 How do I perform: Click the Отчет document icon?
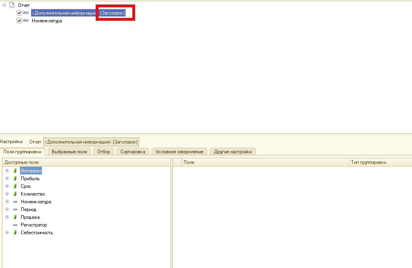coord(12,5)
